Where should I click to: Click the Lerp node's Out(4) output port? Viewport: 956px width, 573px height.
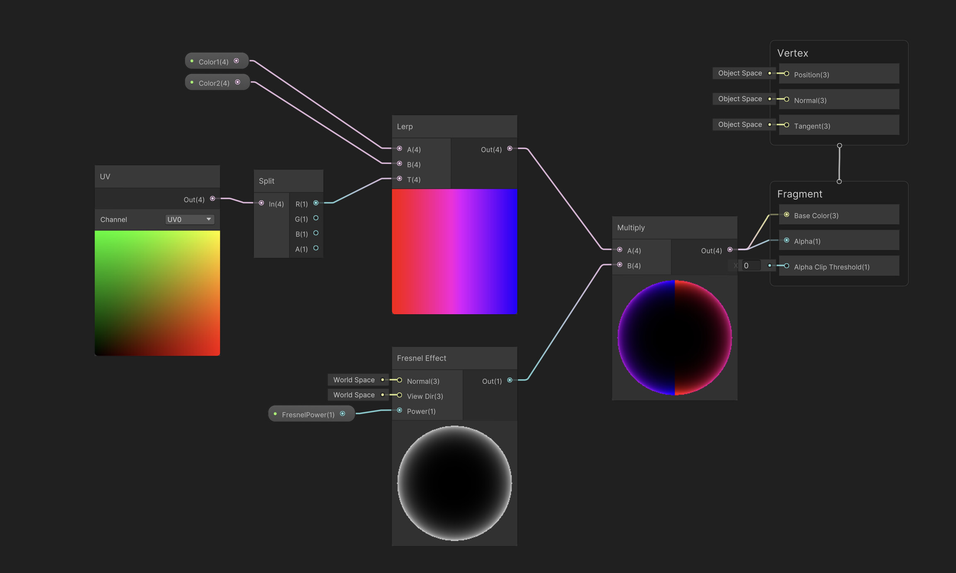510,149
